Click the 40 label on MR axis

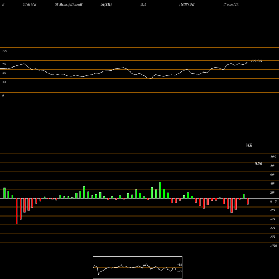pyautogui.click(x=272, y=184)
